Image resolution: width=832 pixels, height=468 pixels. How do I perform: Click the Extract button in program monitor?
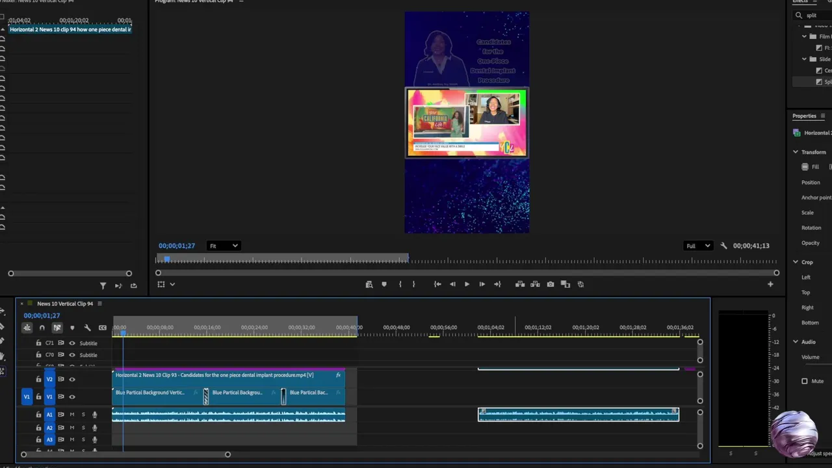tap(535, 284)
